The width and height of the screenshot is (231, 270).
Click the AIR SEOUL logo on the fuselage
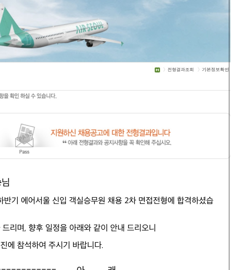pyautogui.click(x=89, y=28)
